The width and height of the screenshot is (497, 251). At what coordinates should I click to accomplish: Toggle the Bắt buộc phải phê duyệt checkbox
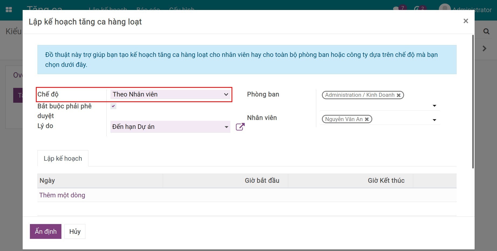(113, 106)
